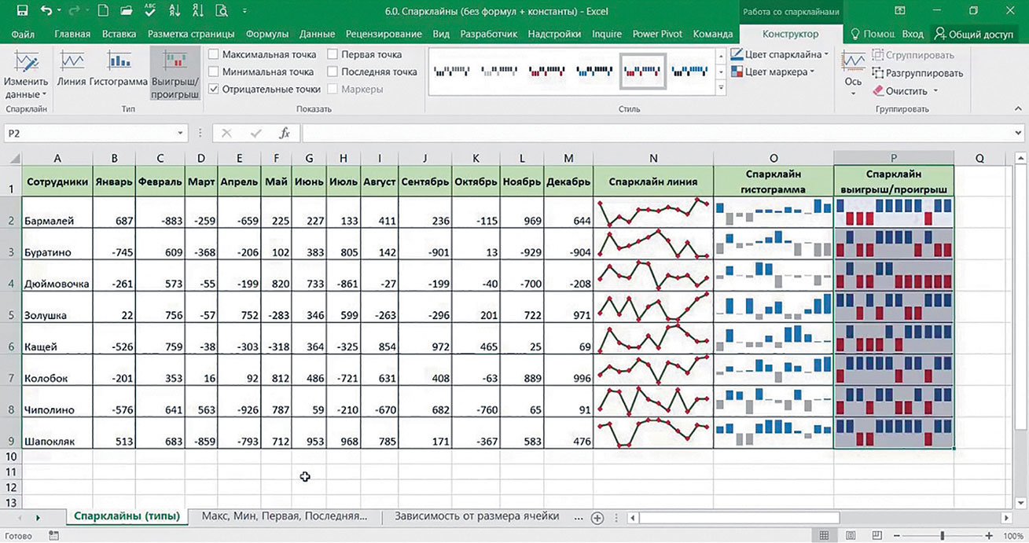The width and height of the screenshot is (1029, 543).
Task: Click the Разгруппировать icon
Action: tap(917, 73)
